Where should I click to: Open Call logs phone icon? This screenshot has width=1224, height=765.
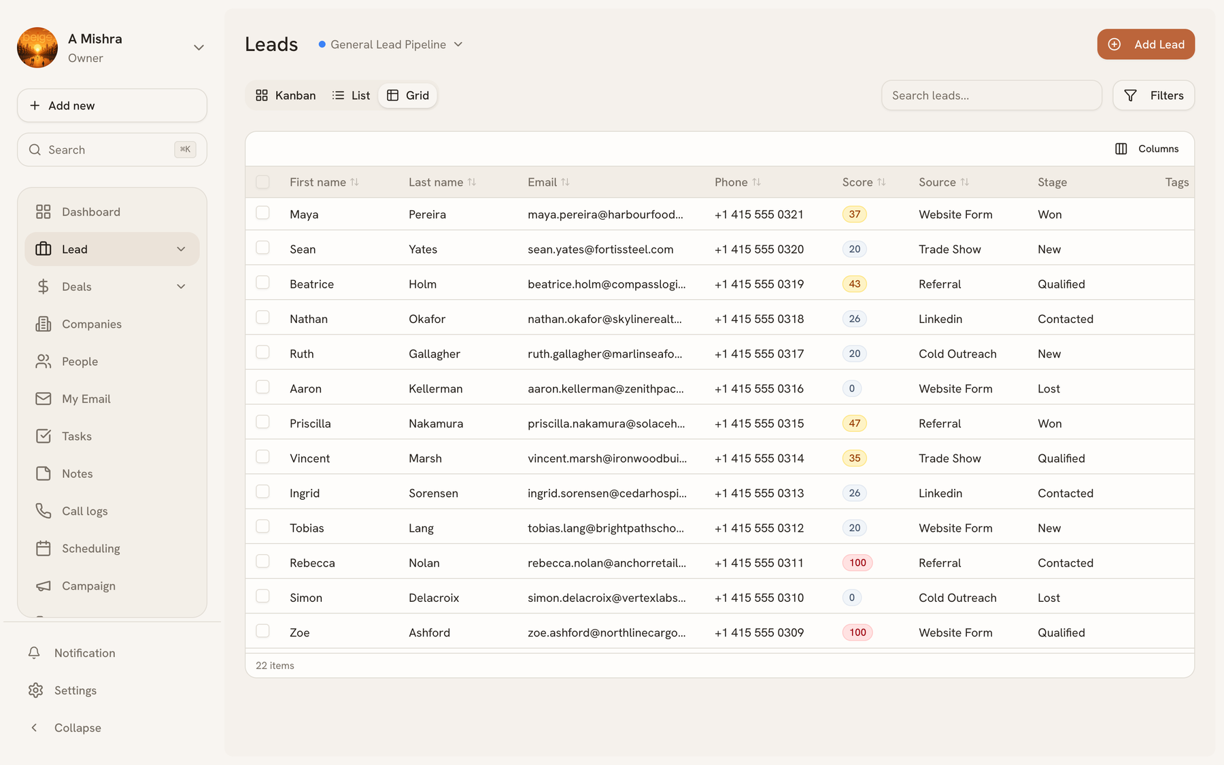coord(43,511)
